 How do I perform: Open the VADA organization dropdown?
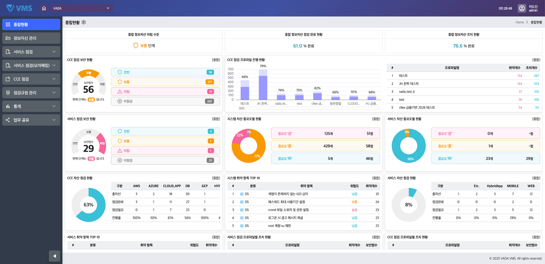click(82, 8)
